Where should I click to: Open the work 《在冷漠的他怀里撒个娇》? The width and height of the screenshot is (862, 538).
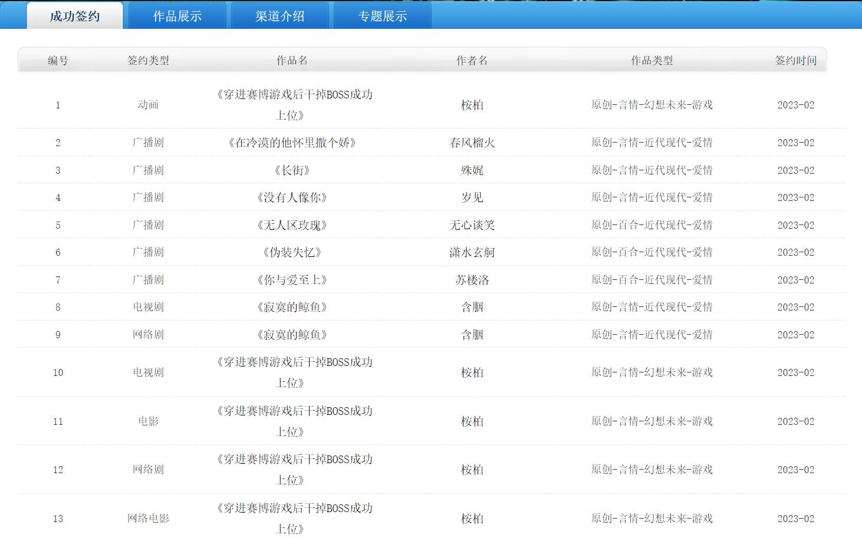[x=292, y=143]
